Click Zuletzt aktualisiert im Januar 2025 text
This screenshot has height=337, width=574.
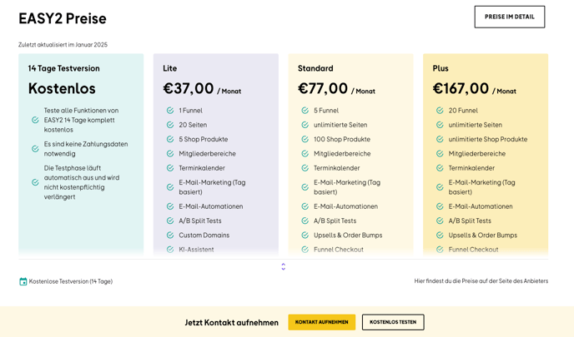click(63, 45)
